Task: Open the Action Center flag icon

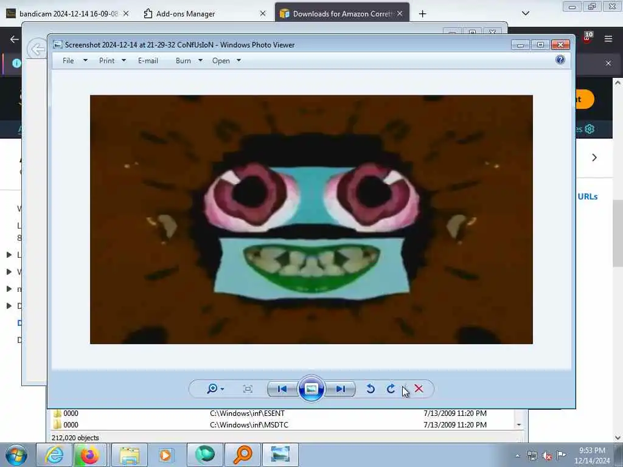Action: (x=561, y=455)
